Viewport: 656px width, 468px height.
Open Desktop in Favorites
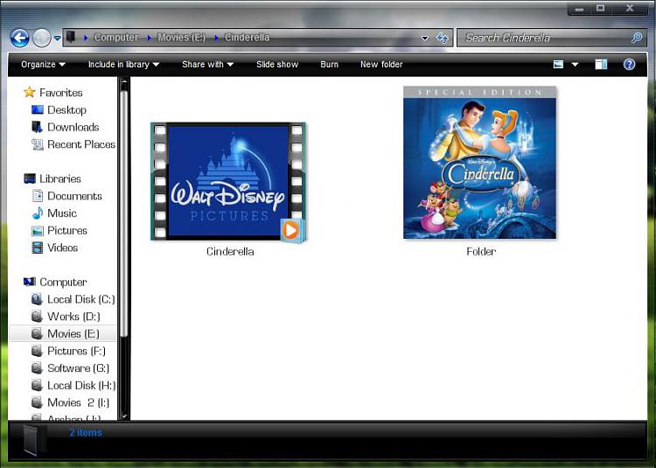(x=67, y=109)
